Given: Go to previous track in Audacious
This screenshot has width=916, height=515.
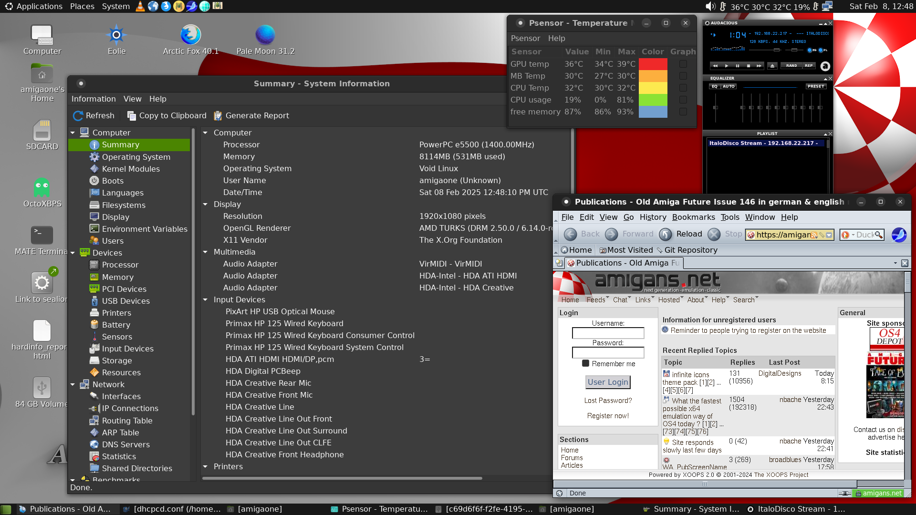Looking at the screenshot, I should pyautogui.click(x=715, y=66).
